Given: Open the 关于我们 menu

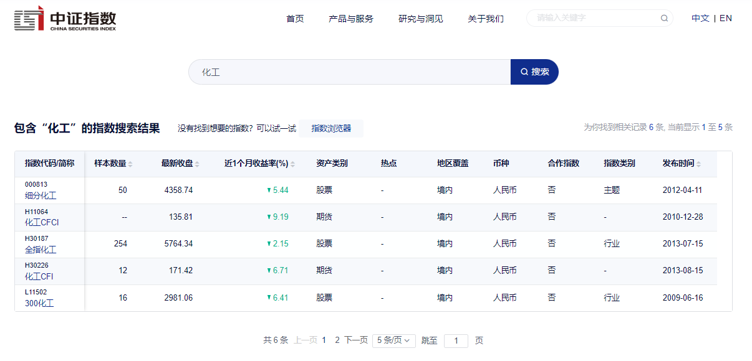Looking at the screenshot, I should (485, 19).
